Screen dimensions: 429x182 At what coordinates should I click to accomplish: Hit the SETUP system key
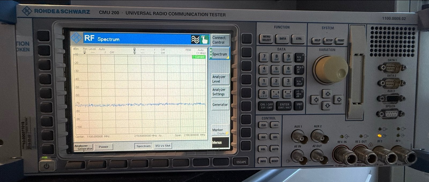pos(329,40)
